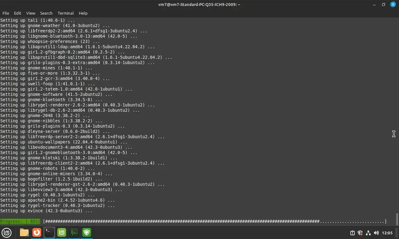Click the 'Setting up ubuntu-wallpapers' line
Screen dimensions: 399x239
point(64,142)
